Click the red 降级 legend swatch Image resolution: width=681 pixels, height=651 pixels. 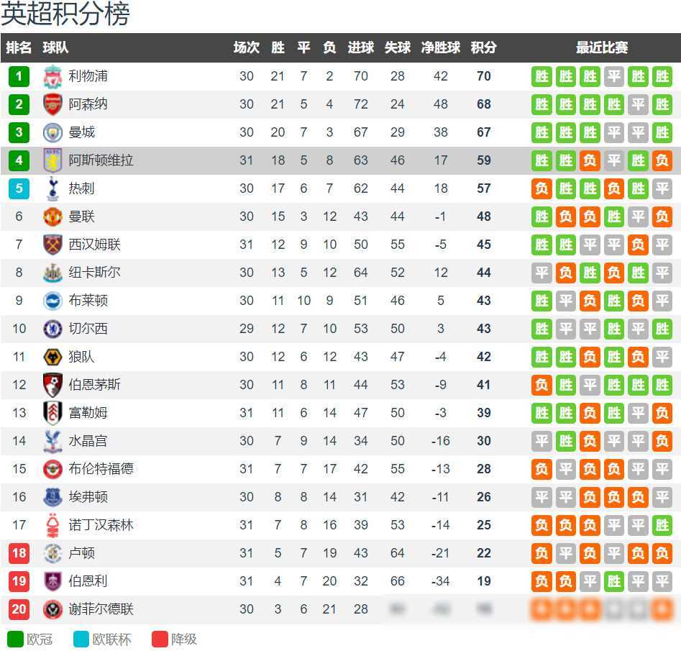coord(160,639)
